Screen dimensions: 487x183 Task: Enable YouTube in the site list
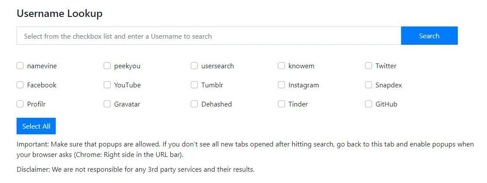pyautogui.click(x=107, y=85)
